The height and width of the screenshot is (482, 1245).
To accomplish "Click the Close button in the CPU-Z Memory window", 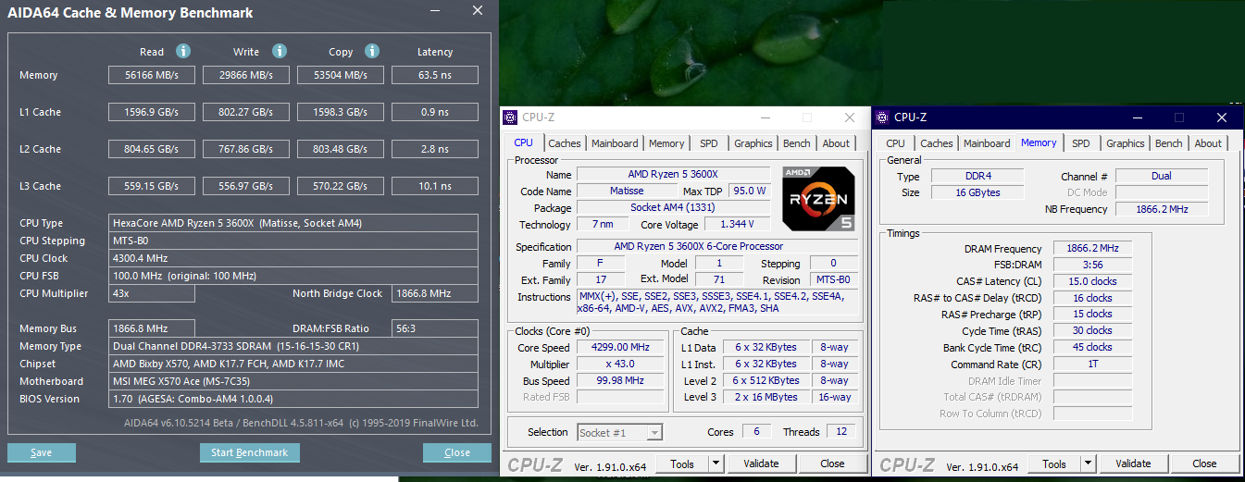I will [1204, 464].
